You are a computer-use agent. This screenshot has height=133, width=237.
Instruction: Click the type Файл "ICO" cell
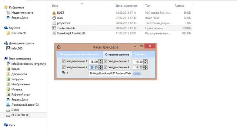tap(153, 18)
